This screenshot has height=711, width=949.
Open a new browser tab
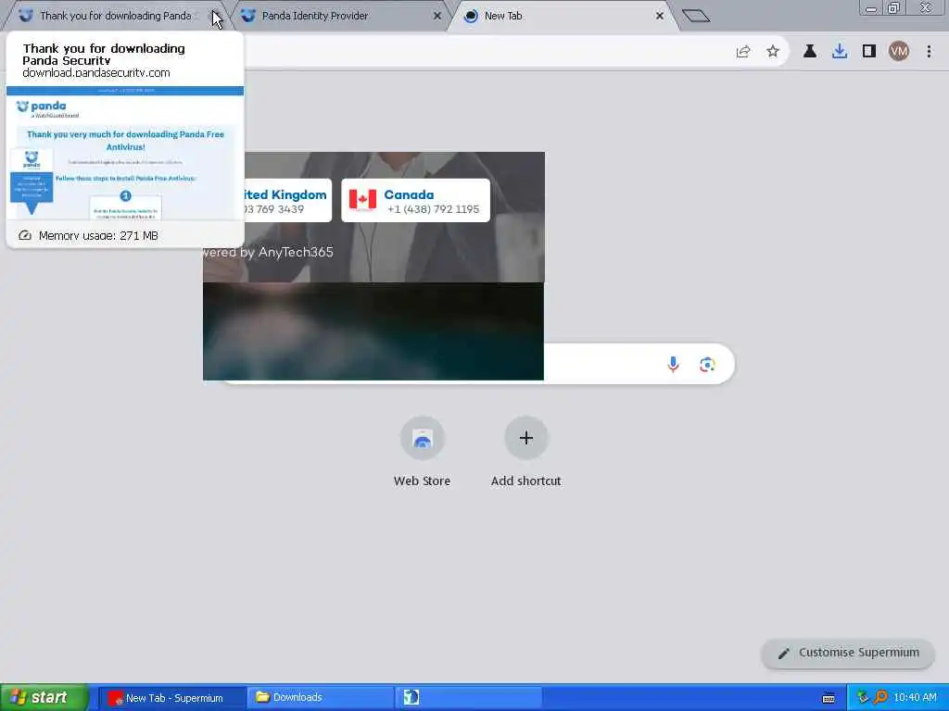[x=695, y=16]
